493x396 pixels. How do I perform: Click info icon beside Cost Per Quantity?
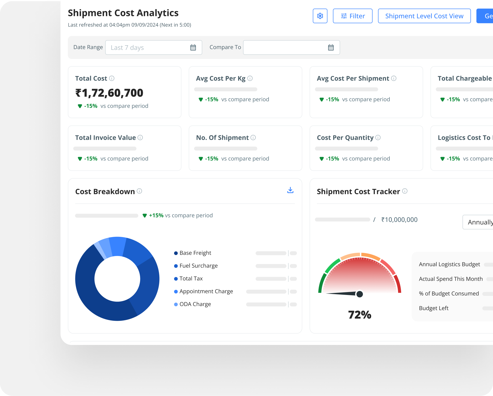point(378,138)
